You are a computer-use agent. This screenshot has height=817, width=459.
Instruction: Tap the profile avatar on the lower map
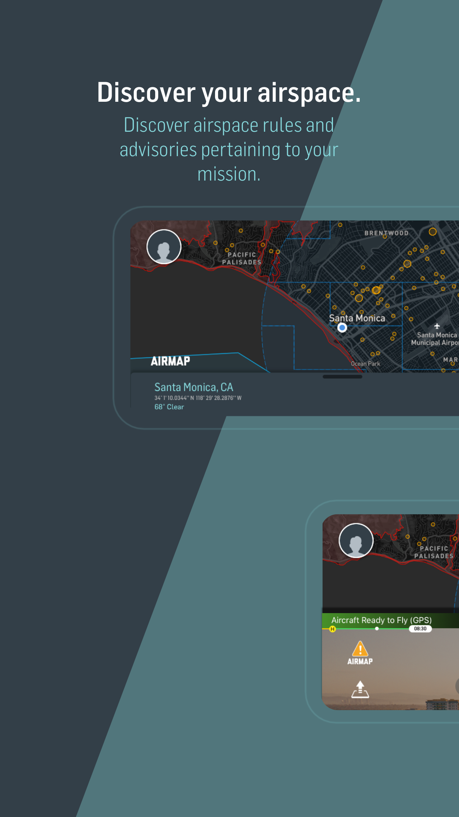pos(356,540)
